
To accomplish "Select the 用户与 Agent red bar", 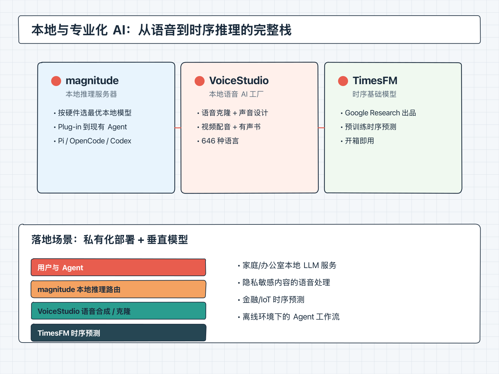I will click(x=119, y=267).
